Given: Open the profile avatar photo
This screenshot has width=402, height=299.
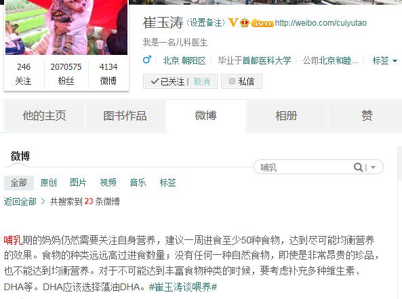Looking at the screenshot, I should coord(66,27).
